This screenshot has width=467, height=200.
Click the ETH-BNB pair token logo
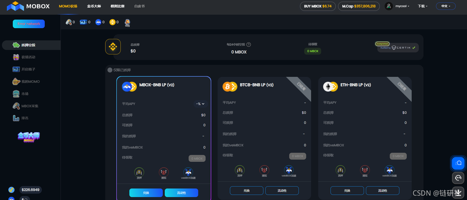331,87
